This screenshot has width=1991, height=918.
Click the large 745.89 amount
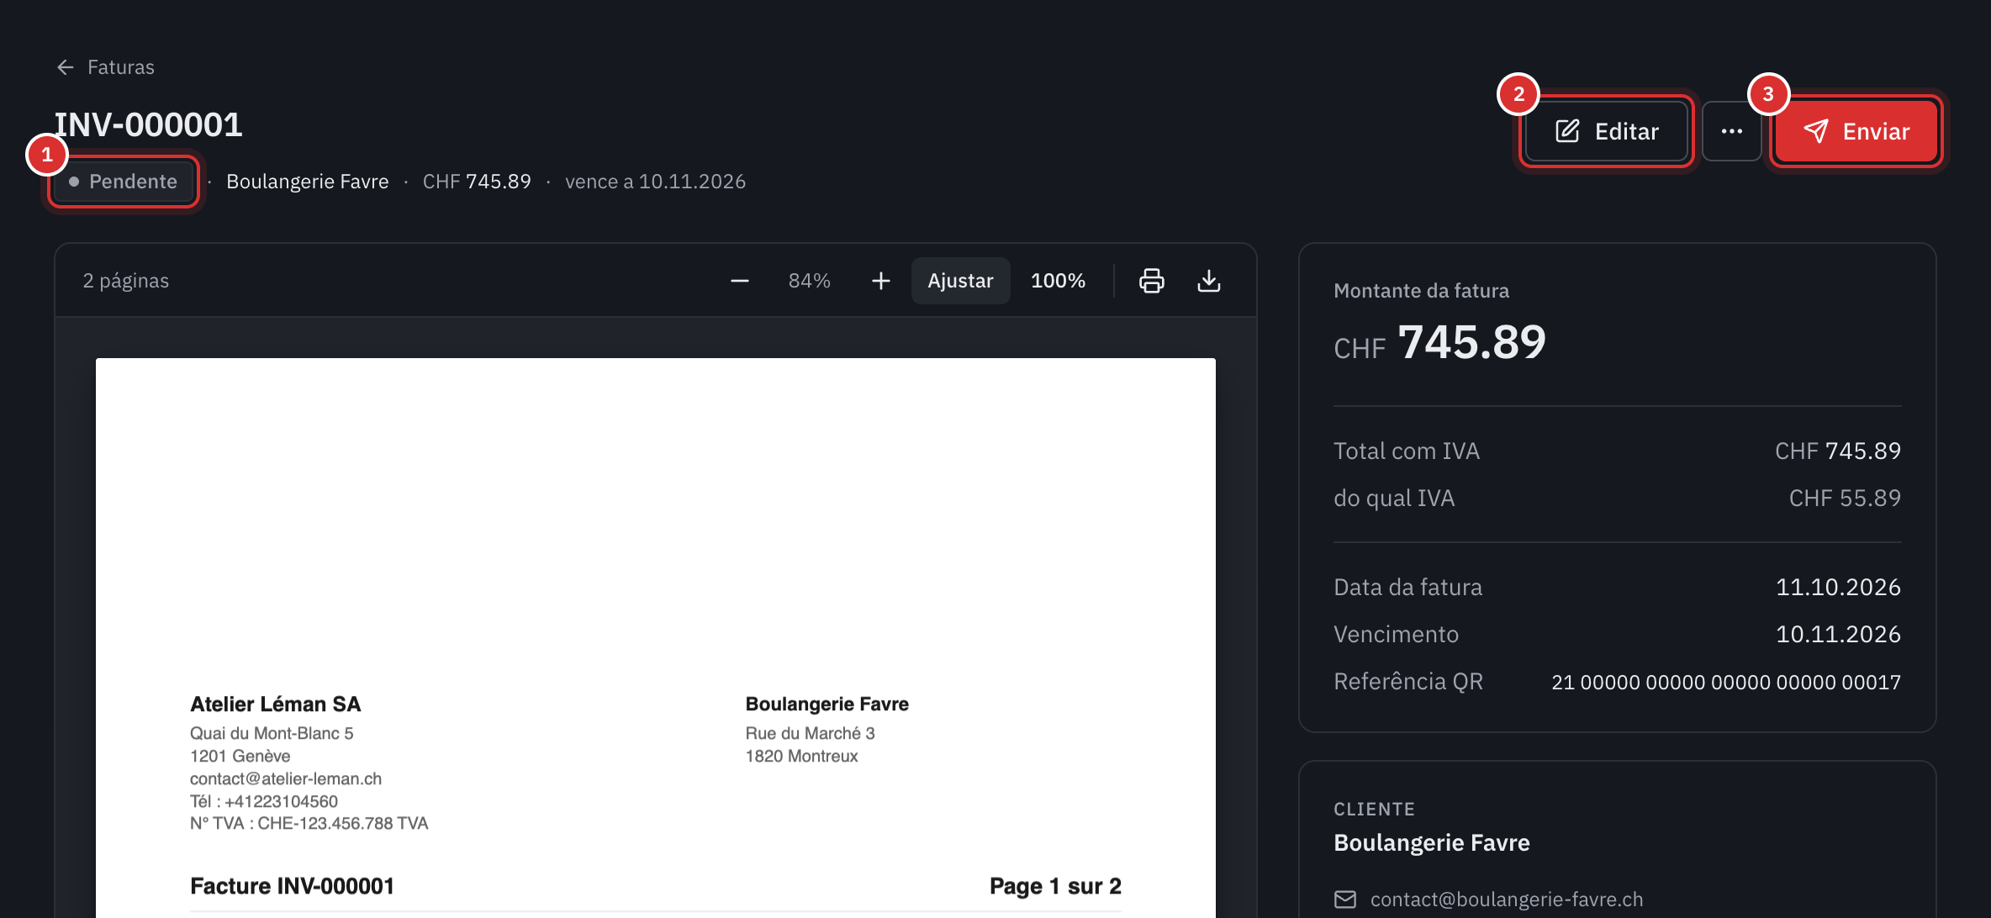(x=1471, y=342)
